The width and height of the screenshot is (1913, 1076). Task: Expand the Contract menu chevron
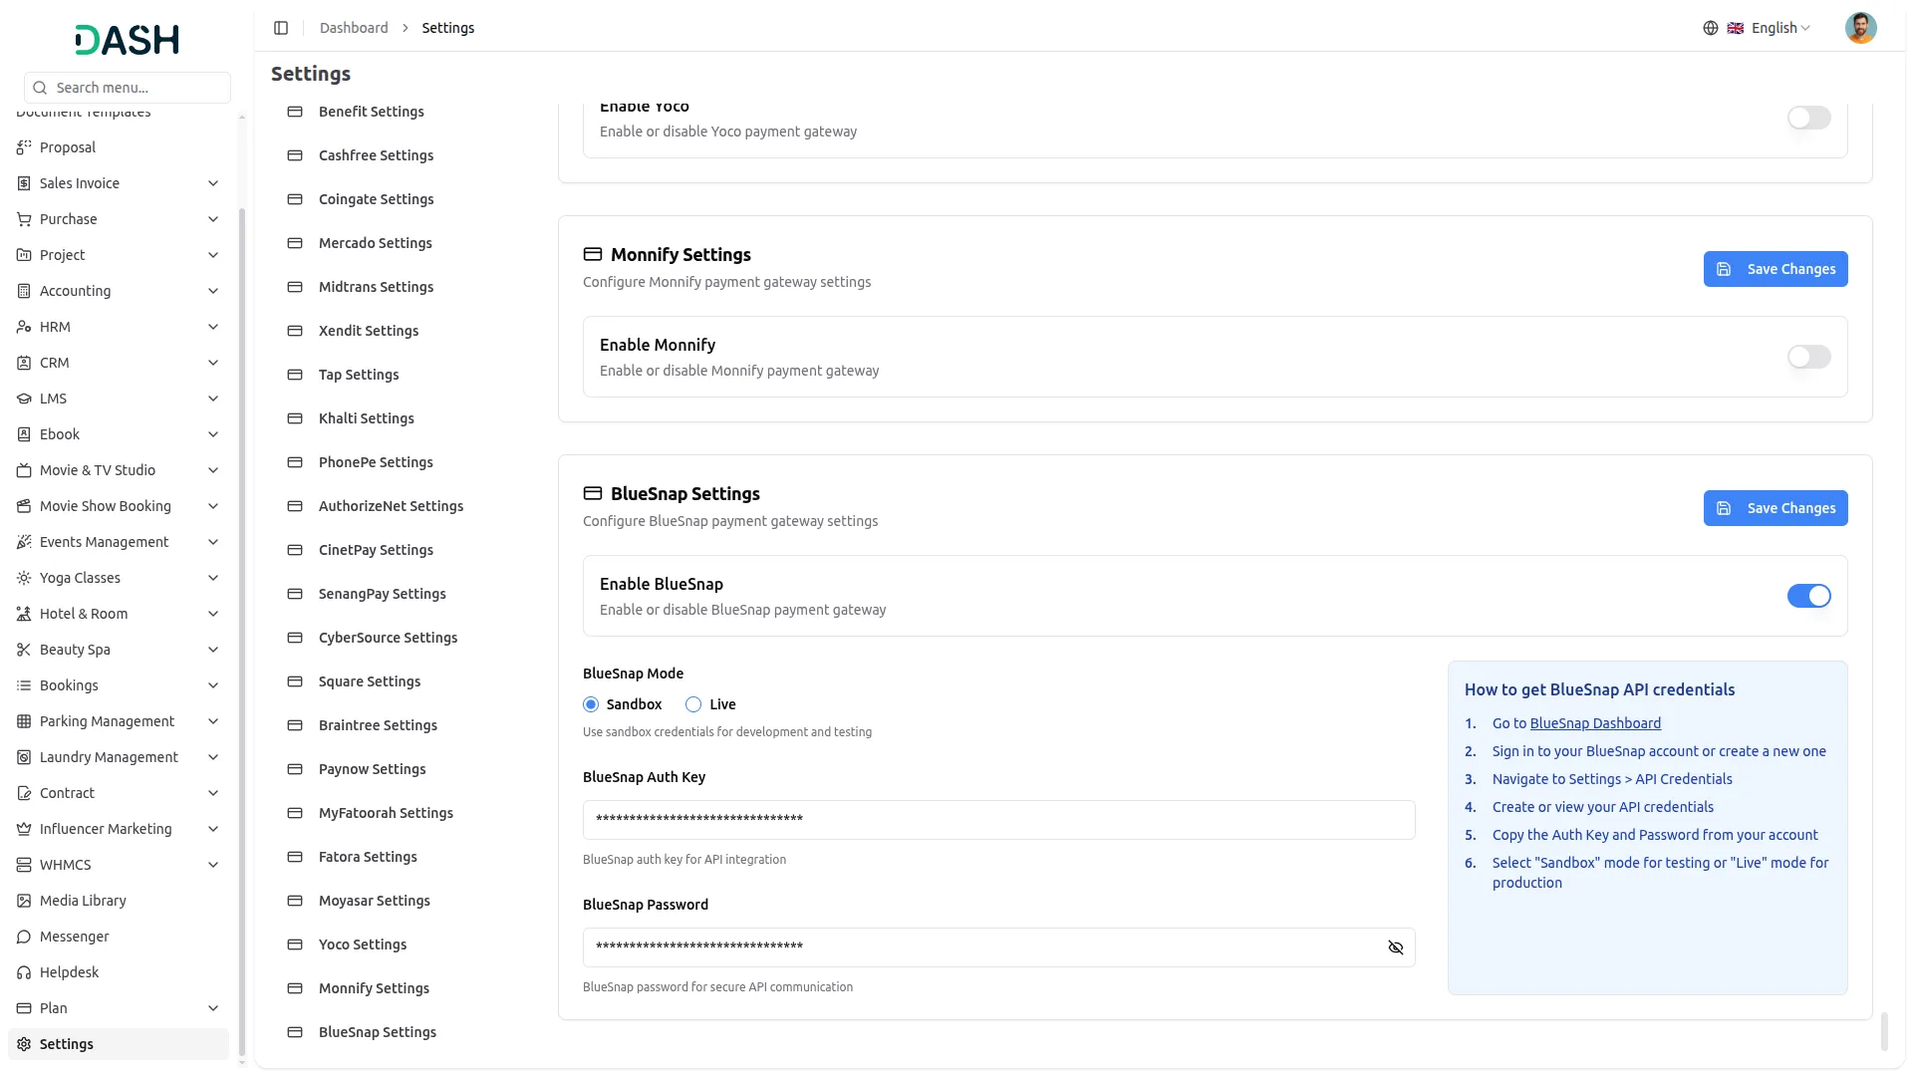point(213,793)
